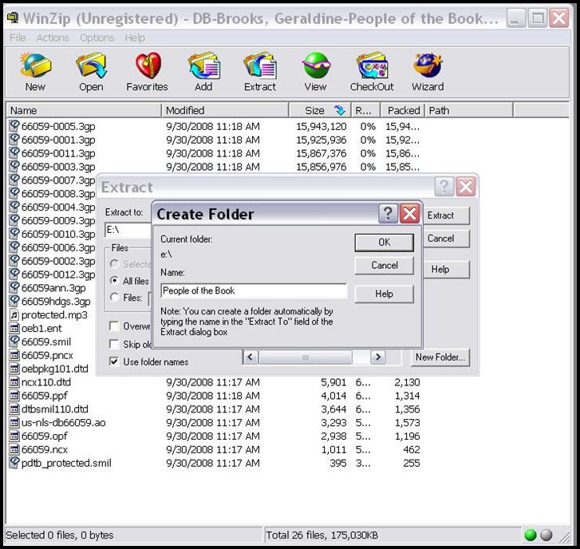Viewport: 580px width, 549px height.
Task: Click the New Folder... button
Action: point(440,357)
